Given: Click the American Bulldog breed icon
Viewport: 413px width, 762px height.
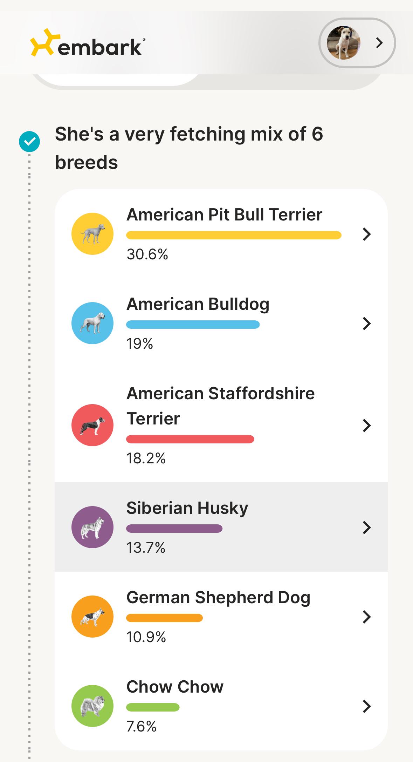Looking at the screenshot, I should tap(92, 323).
